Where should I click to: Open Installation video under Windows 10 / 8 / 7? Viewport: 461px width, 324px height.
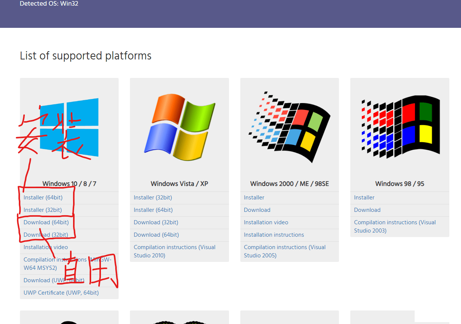click(46, 247)
